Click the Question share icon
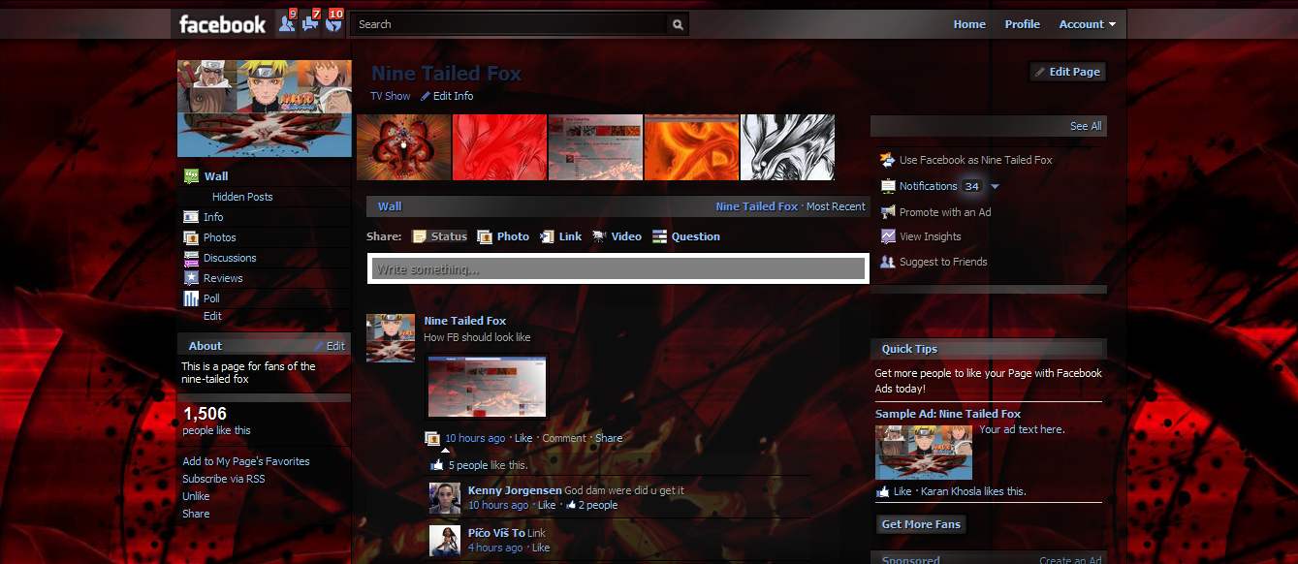 click(x=659, y=236)
